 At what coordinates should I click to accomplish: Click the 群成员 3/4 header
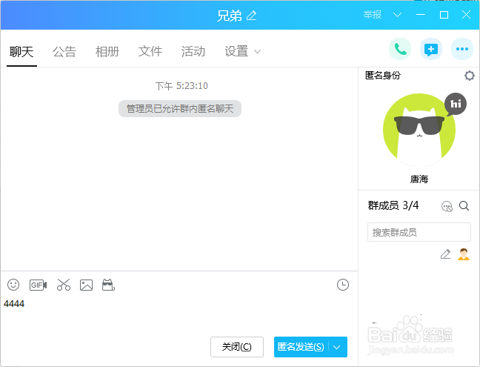(393, 205)
